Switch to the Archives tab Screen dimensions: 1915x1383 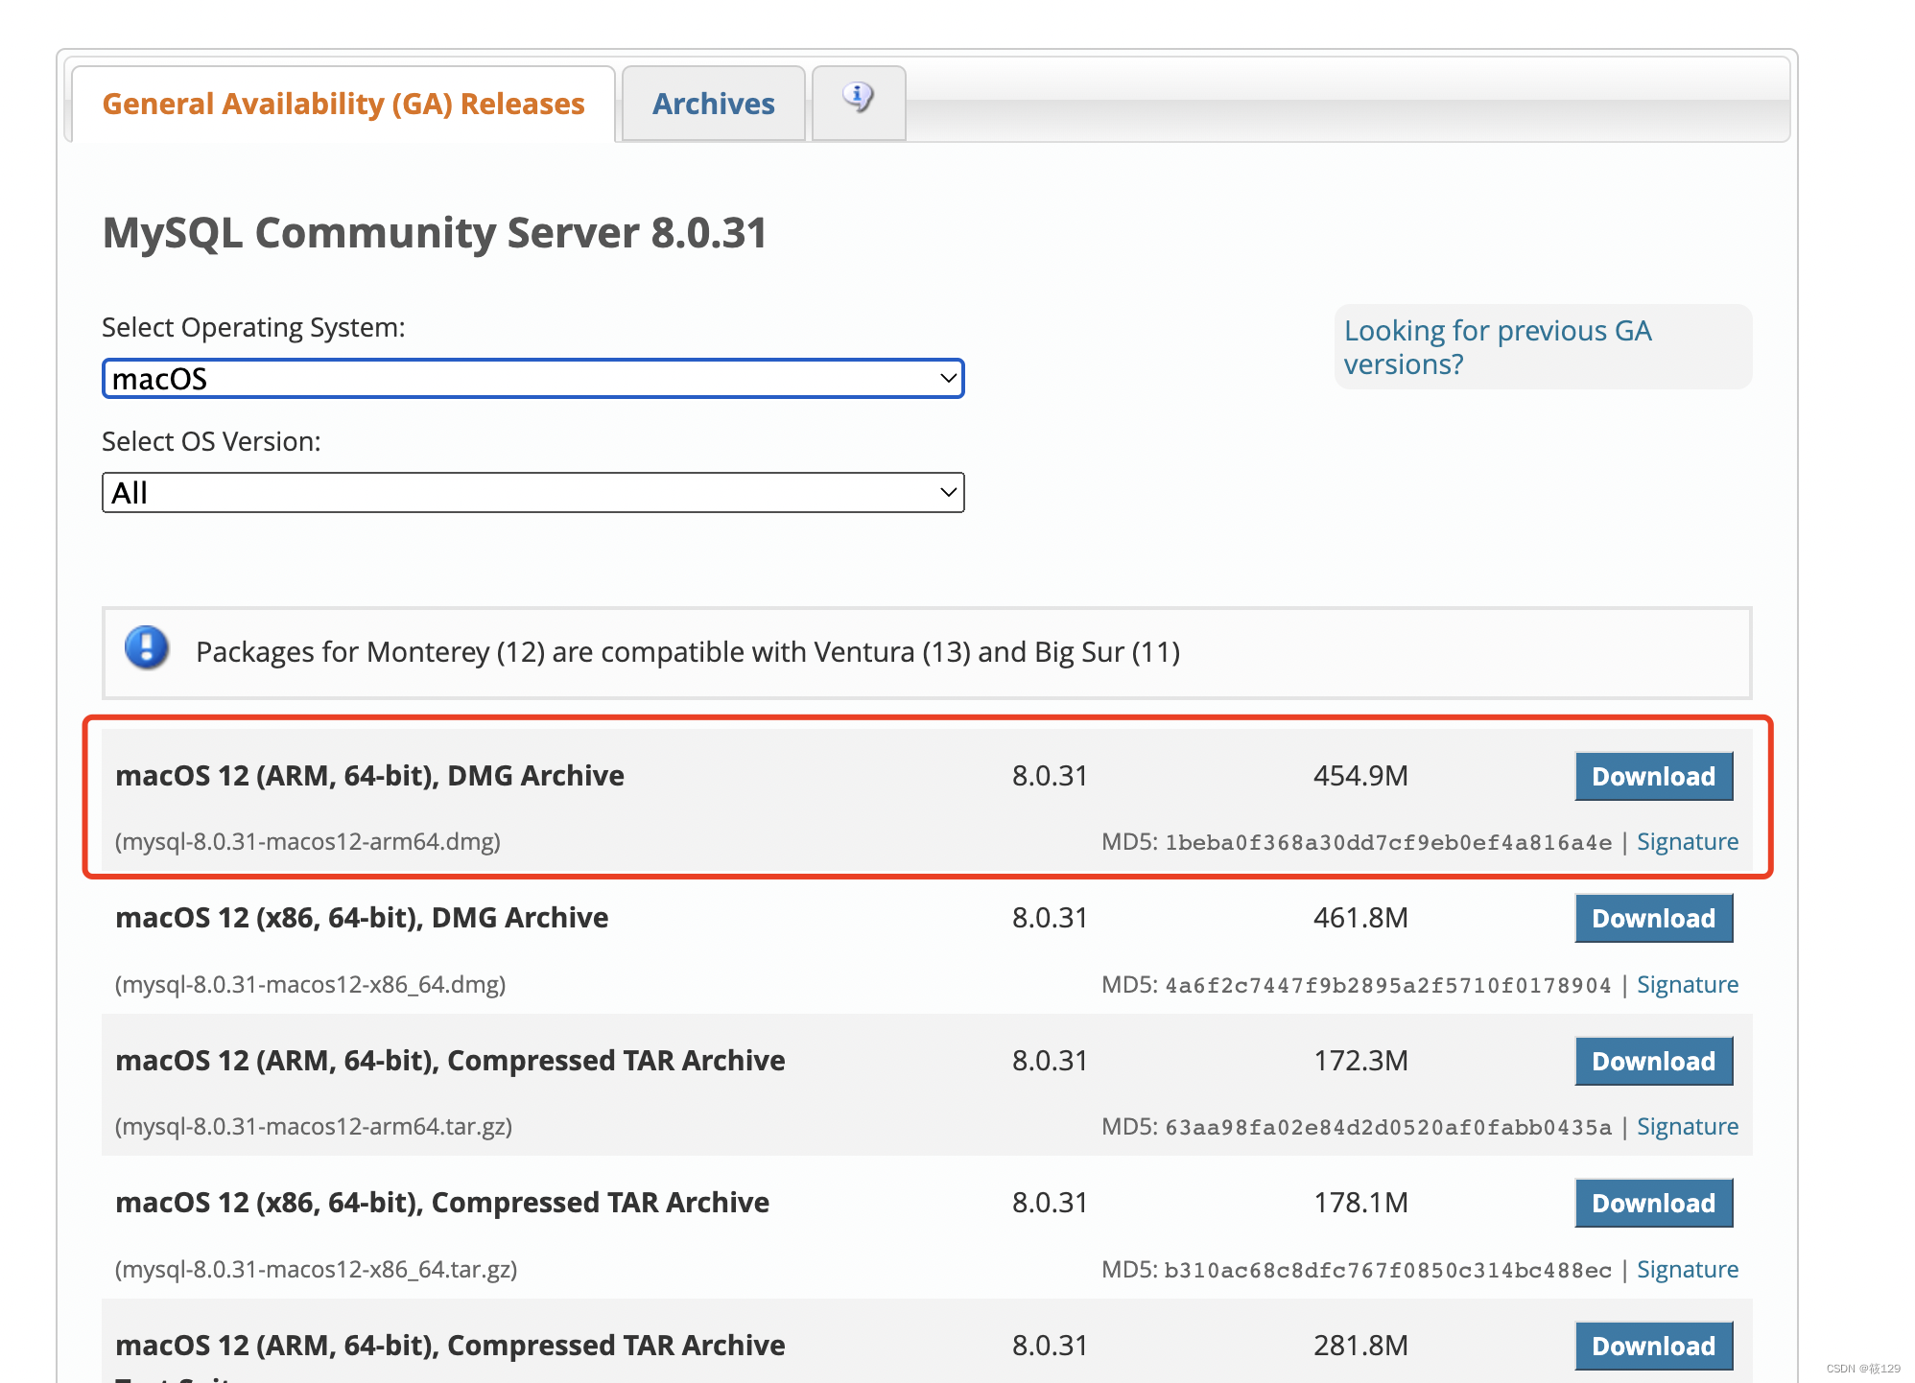(x=713, y=104)
